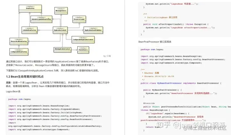
Task: Click the paragraph starting "下面我们以 ClasspathXmlApplicationContext"
Action: pos(53,71)
